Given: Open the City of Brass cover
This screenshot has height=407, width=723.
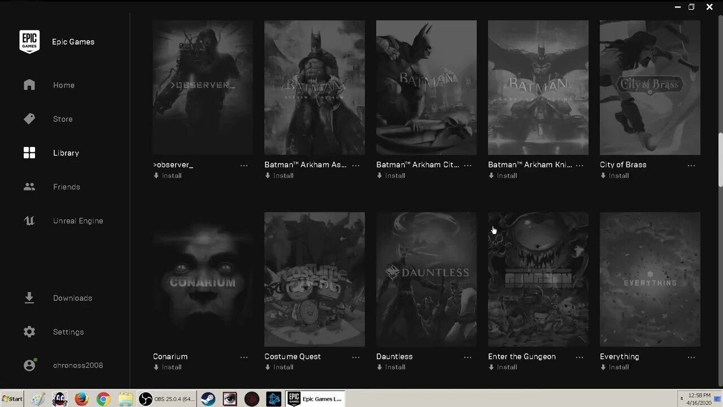Looking at the screenshot, I should tap(650, 88).
